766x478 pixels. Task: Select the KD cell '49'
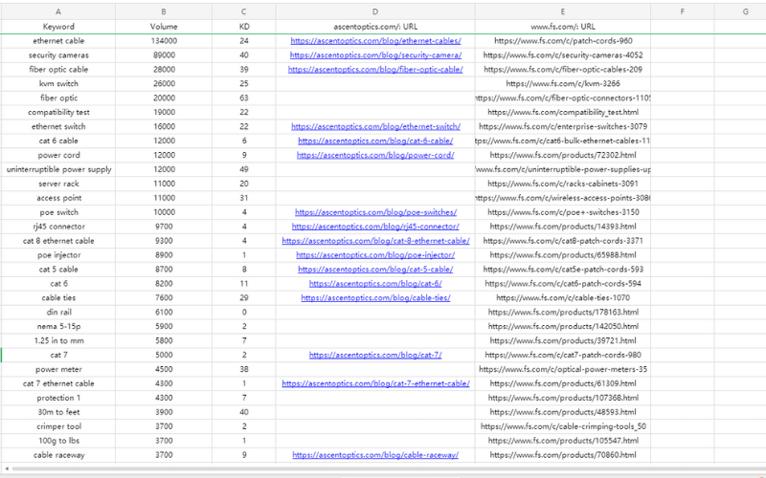(244, 169)
